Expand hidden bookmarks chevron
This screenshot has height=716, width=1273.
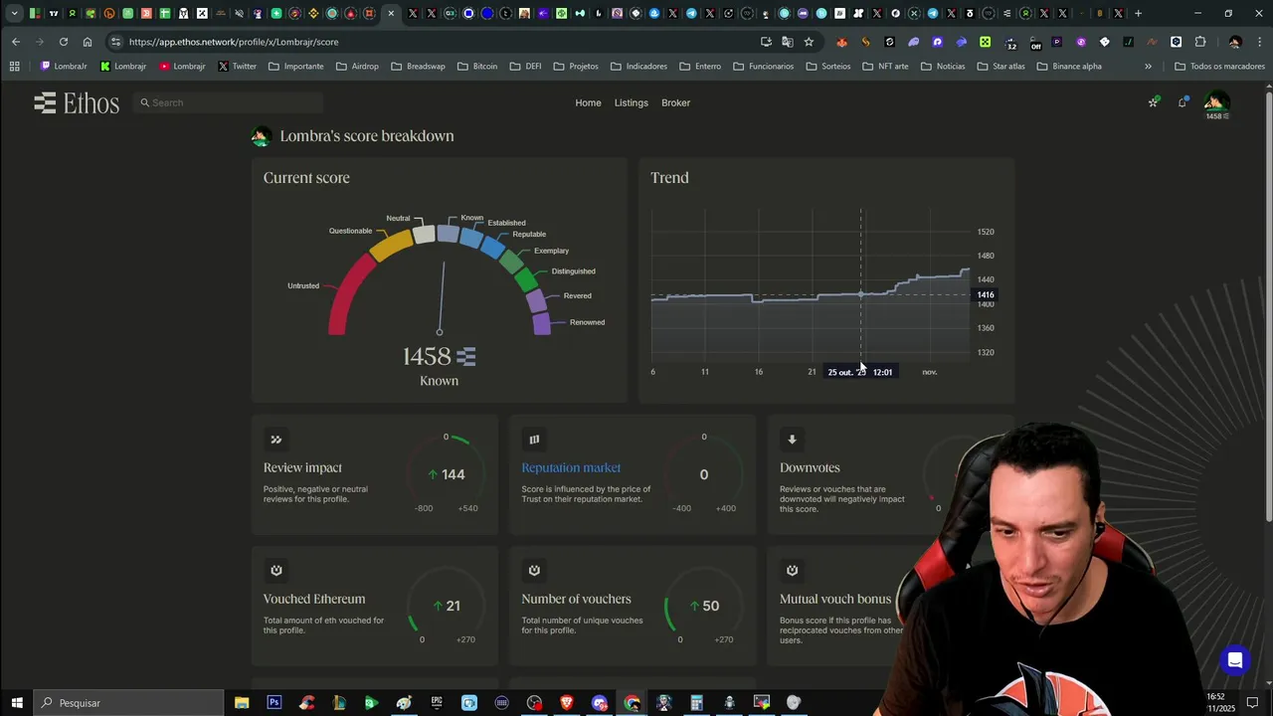[x=1148, y=67]
